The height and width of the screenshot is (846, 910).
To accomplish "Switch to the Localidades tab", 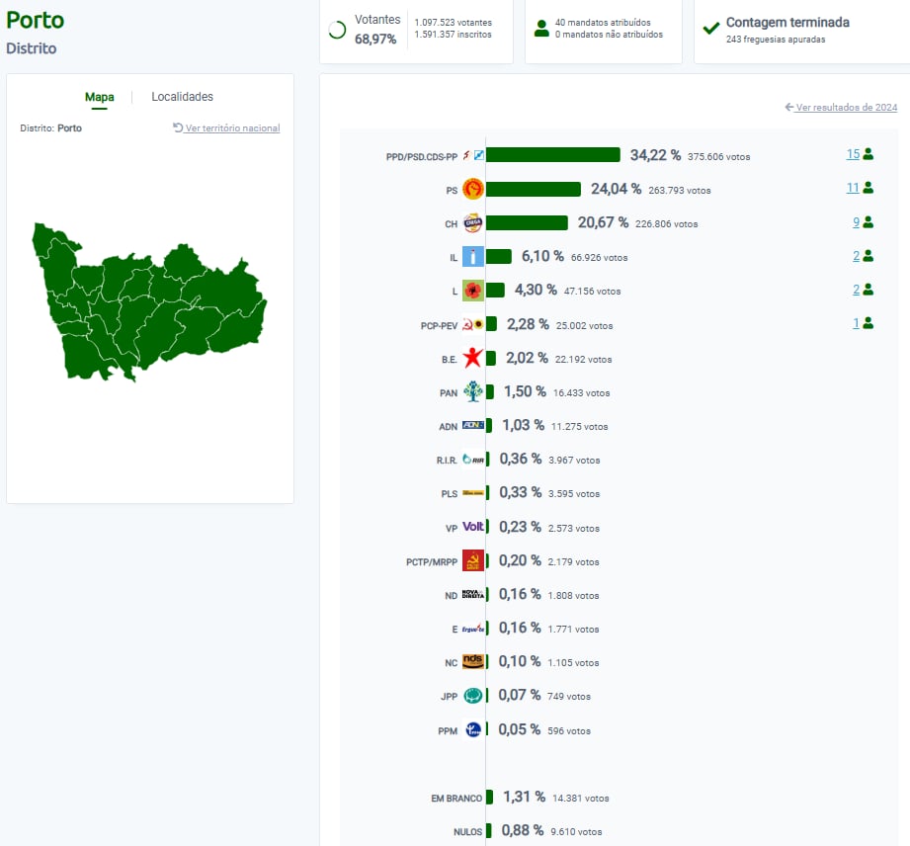I will click(182, 97).
